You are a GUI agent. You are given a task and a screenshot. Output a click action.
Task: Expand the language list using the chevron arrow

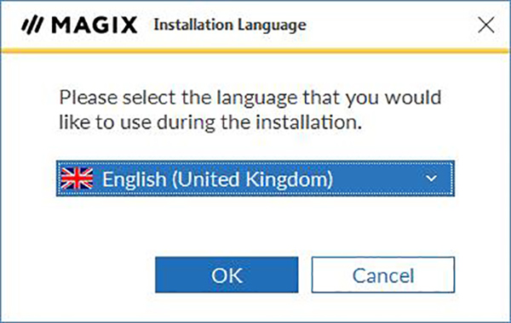click(x=432, y=178)
